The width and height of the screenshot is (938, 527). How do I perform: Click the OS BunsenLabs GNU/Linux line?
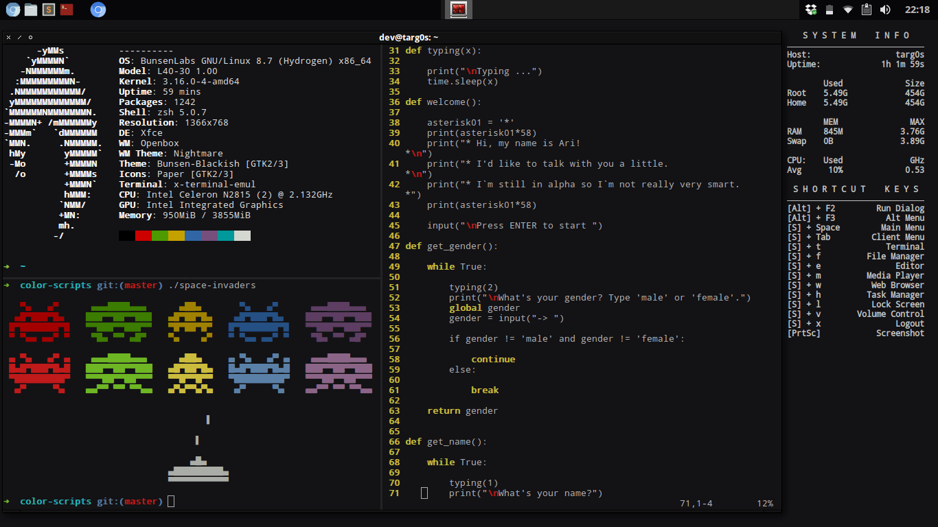coord(245,61)
